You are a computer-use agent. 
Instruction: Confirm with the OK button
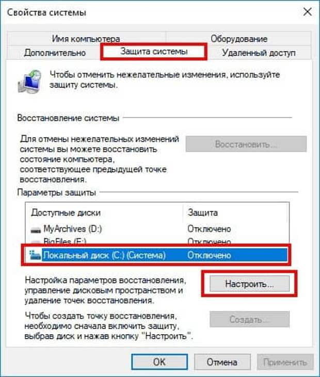coord(159,362)
